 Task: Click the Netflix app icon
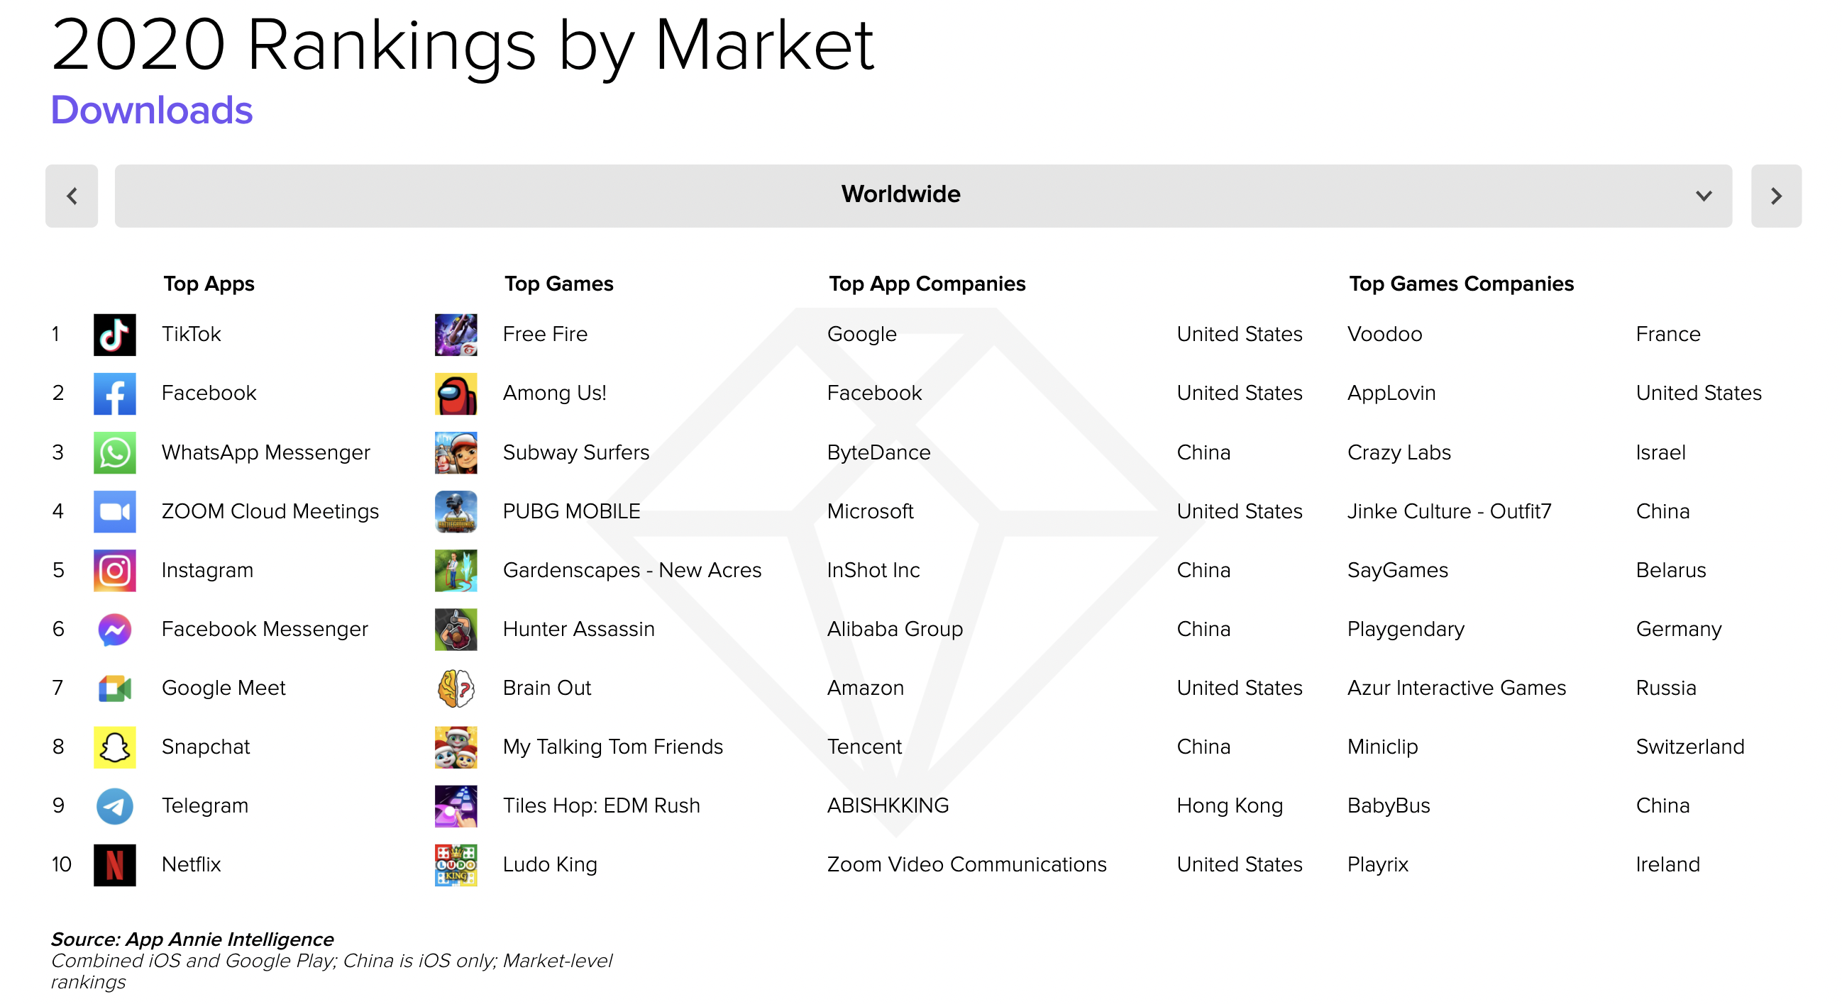(114, 865)
